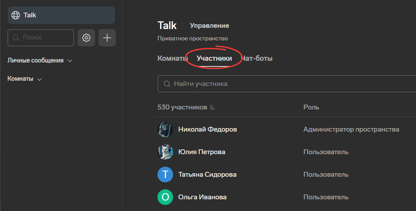The image size is (416, 211).
Task: Switch to the Комнаты tab
Action: [x=172, y=58]
